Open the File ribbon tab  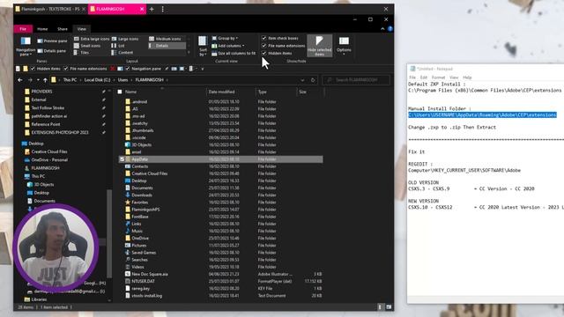pos(23,29)
